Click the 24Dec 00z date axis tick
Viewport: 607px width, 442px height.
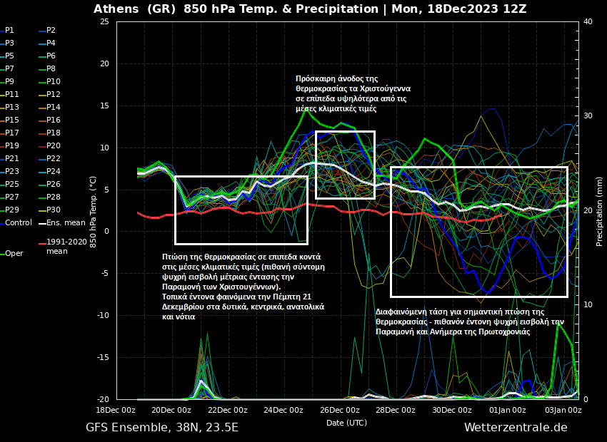click(x=284, y=410)
